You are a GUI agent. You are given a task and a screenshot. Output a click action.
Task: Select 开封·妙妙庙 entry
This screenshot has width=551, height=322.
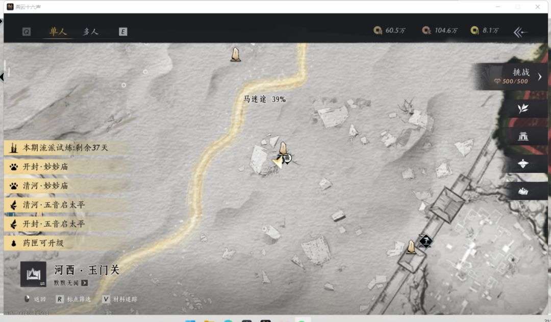[x=66, y=167]
